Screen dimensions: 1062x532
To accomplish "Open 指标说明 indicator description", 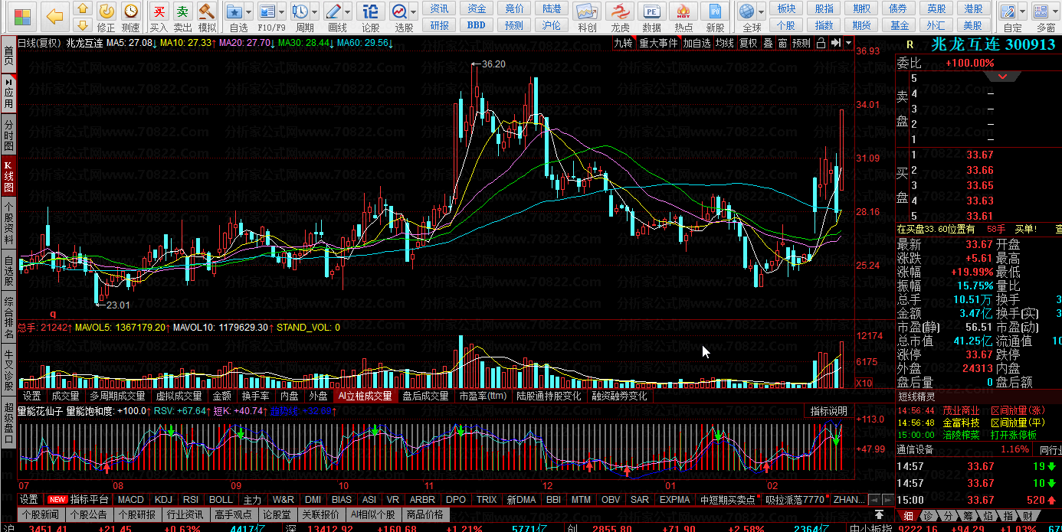I will (828, 412).
